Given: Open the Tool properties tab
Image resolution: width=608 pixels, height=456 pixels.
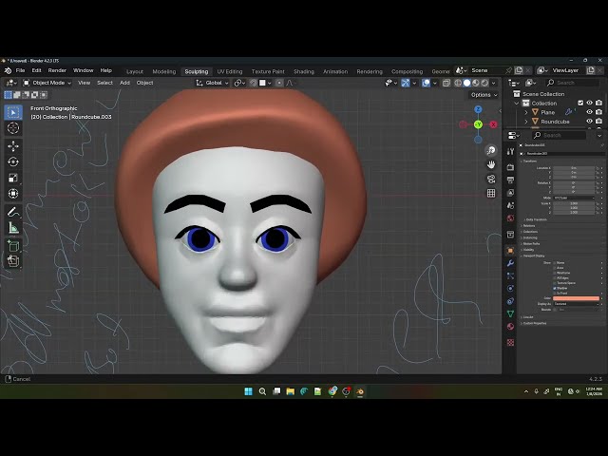Looking at the screenshot, I should click(510, 152).
